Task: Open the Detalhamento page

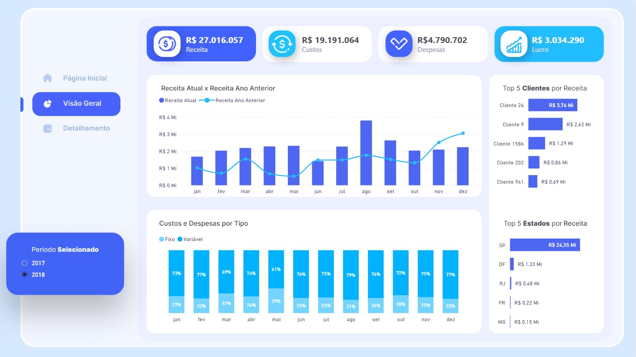Action: click(x=86, y=129)
